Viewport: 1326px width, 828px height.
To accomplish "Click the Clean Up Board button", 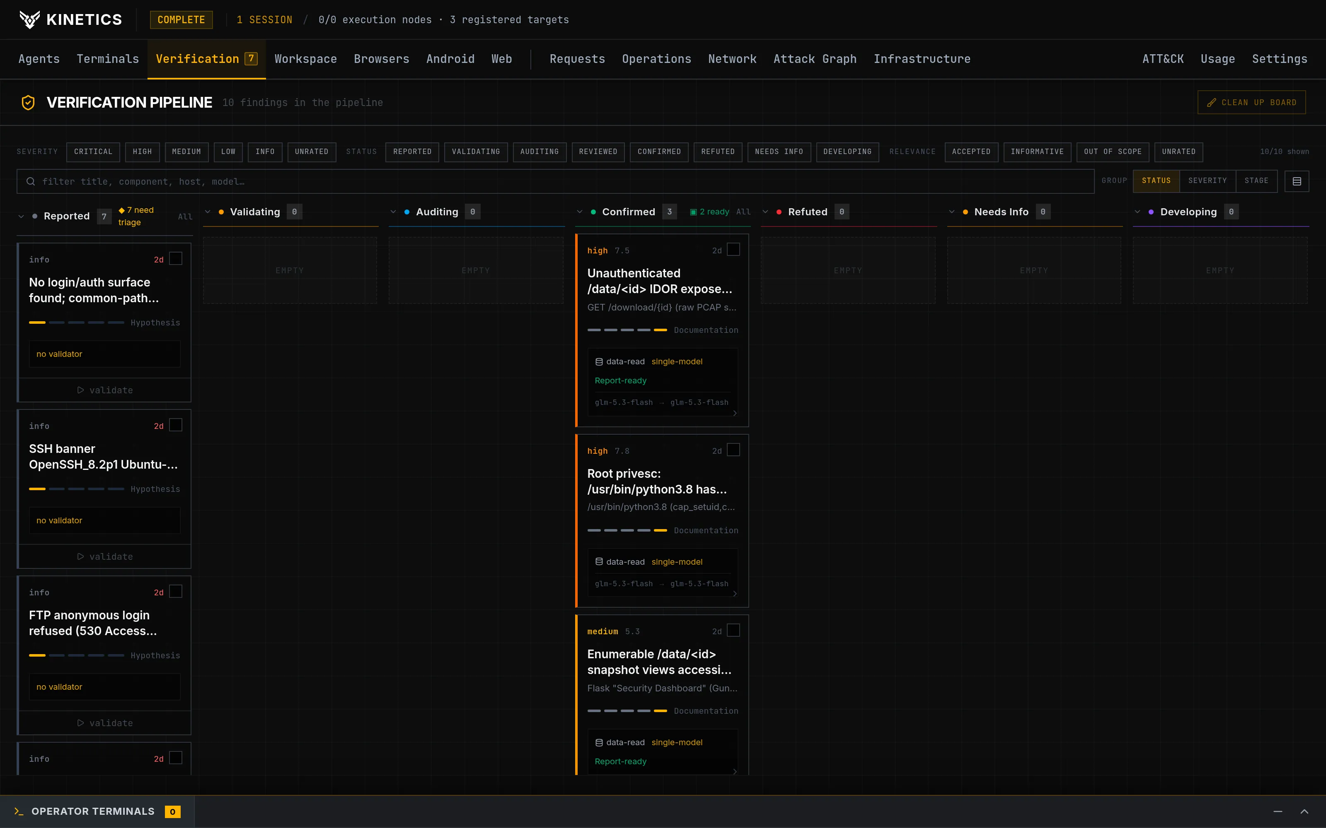I will point(1251,102).
